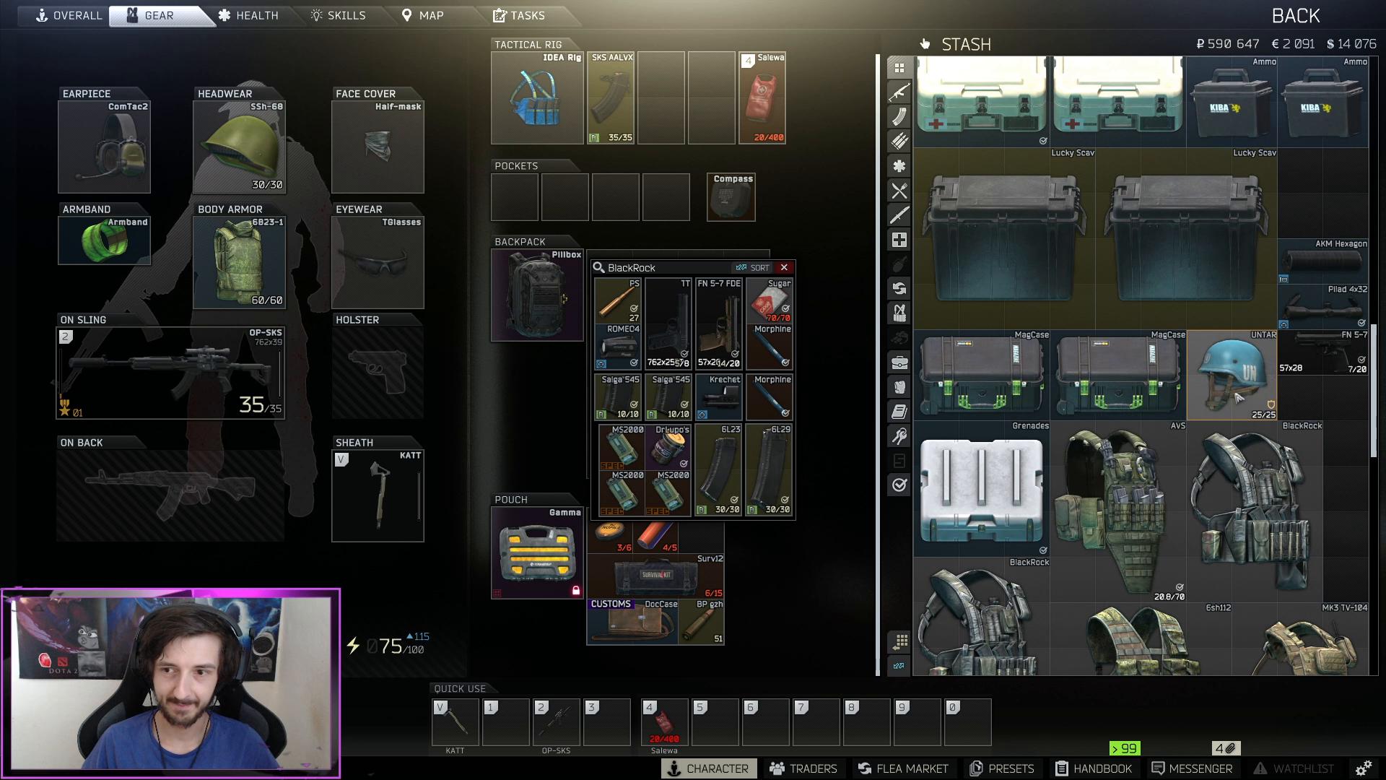The width and height of the screenshot is (1386, 780).
Task: Open the settings gear icon
Action: (1363, 768)
